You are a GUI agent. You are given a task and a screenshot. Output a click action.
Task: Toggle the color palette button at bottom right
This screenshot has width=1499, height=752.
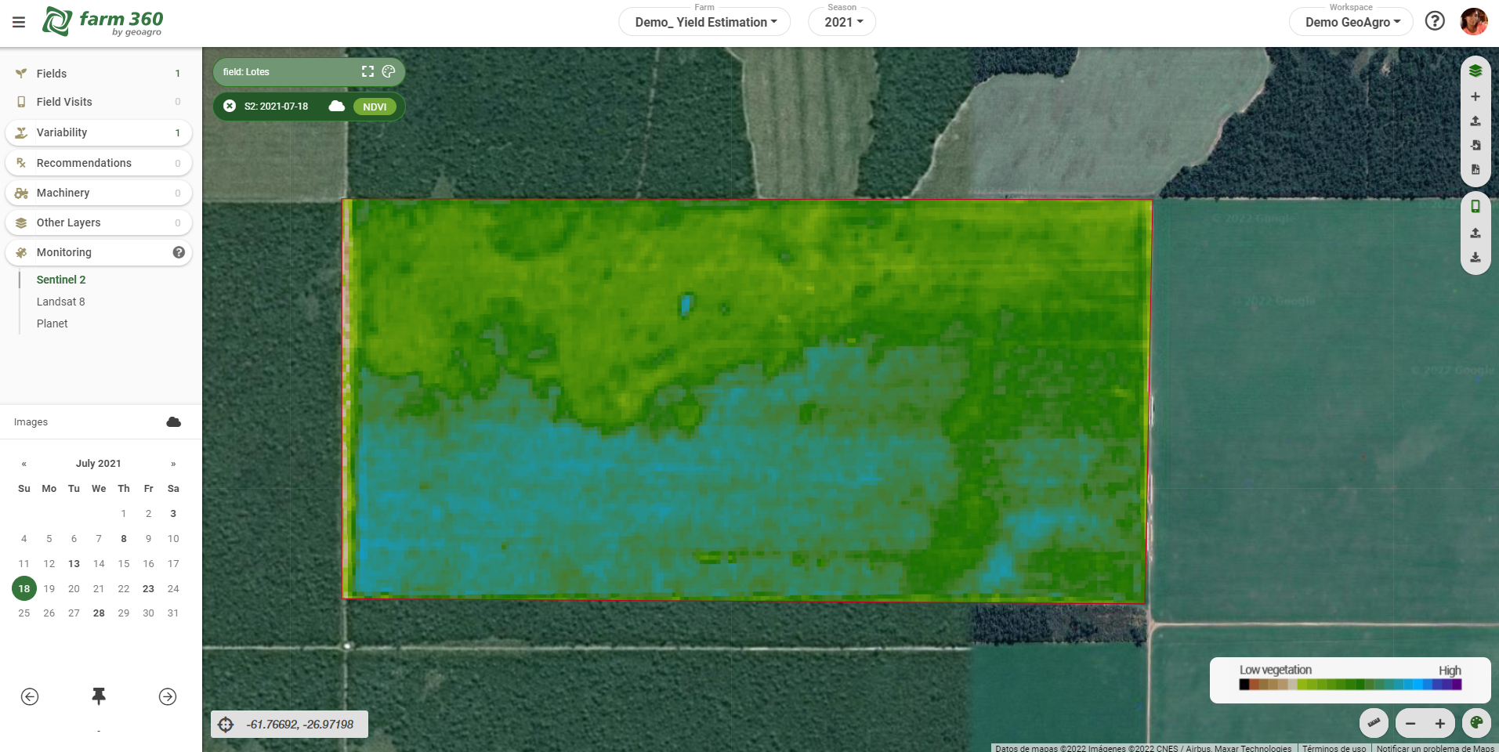point(1476,723)
